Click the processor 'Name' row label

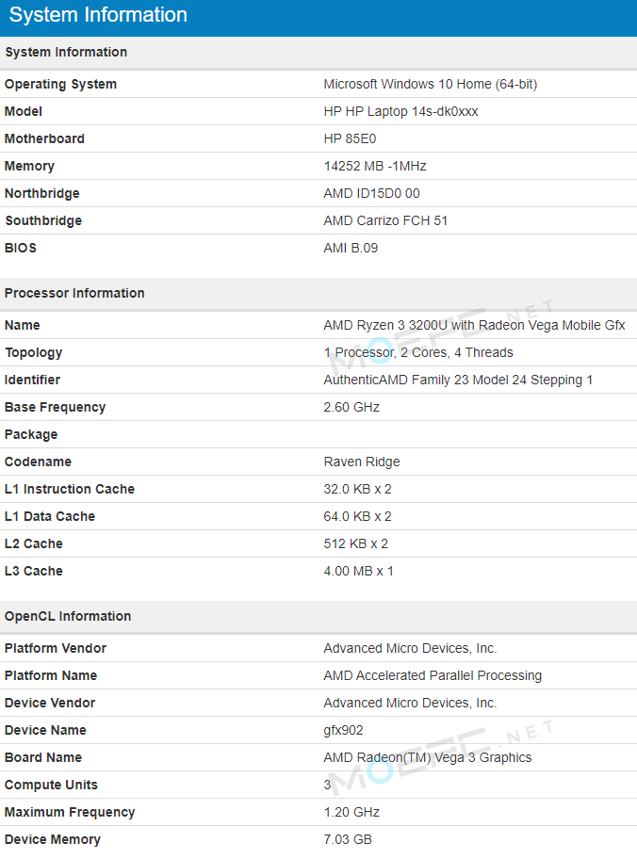(23, 325)
